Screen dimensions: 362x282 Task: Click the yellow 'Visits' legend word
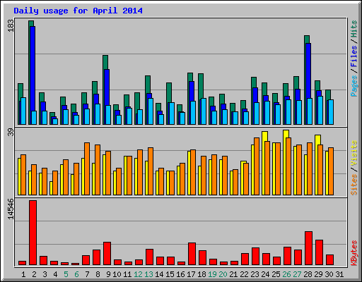tap(354, 154)
